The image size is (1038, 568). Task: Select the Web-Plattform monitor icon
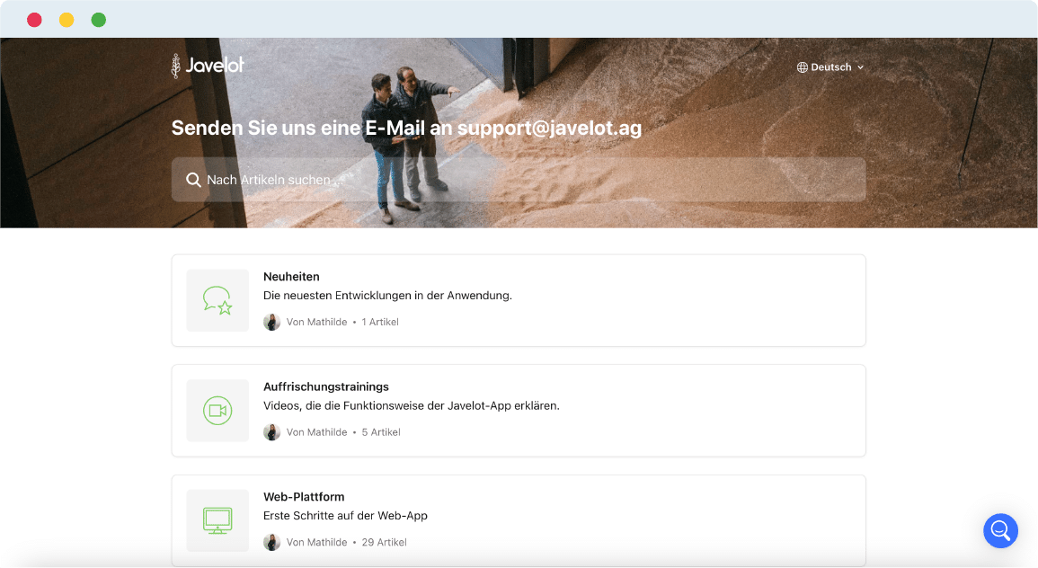(x=217, y=521)
